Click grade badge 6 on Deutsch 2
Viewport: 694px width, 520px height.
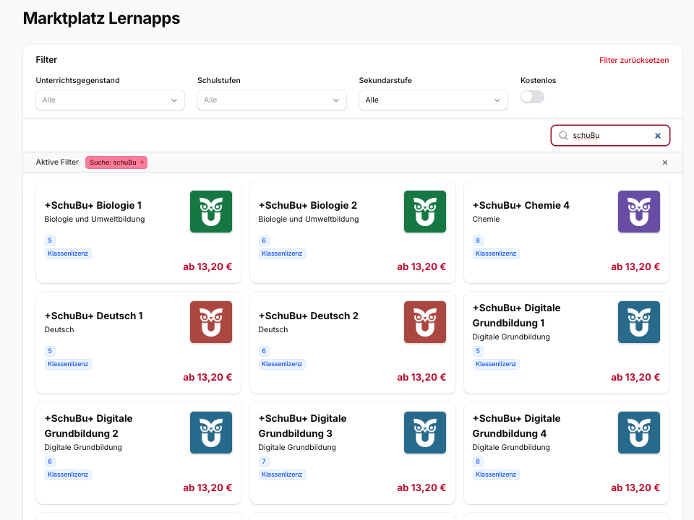pos(264,351)
